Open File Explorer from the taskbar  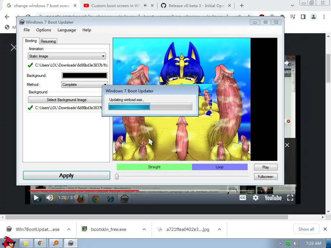26,243
